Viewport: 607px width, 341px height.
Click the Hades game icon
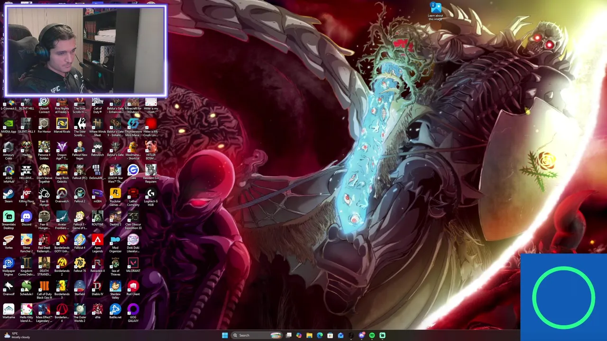pos(26,149)
